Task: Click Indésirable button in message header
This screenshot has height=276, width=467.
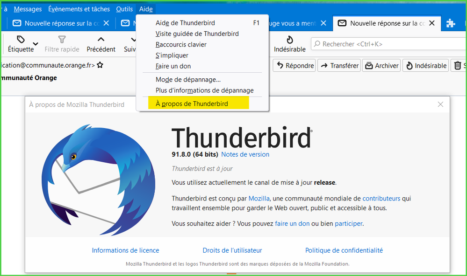Action: tap(425, 65)
